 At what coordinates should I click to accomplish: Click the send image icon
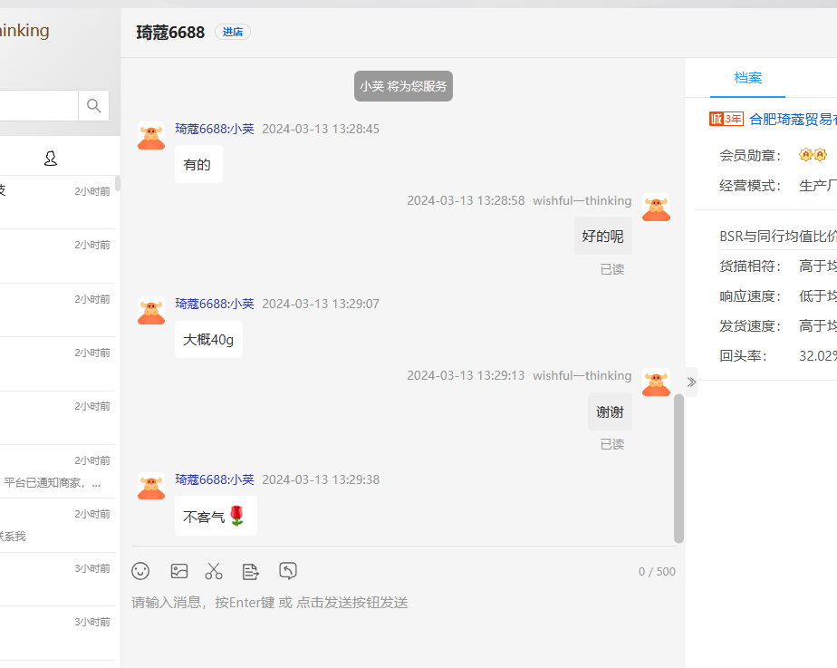click(179, 571)
